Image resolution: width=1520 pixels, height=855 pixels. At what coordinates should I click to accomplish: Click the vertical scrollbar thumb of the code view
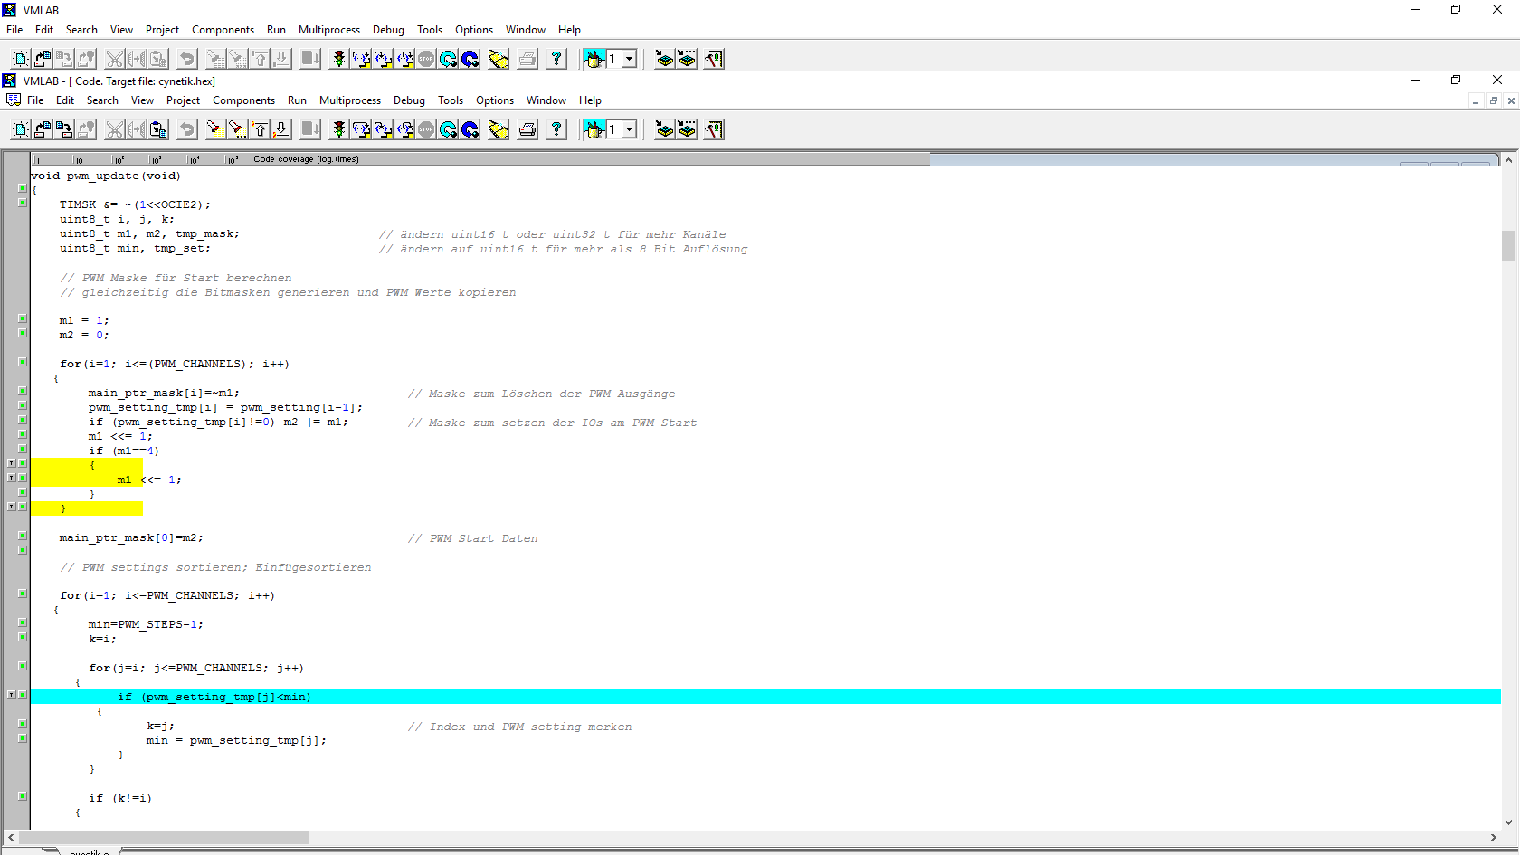coord(1508,246)
